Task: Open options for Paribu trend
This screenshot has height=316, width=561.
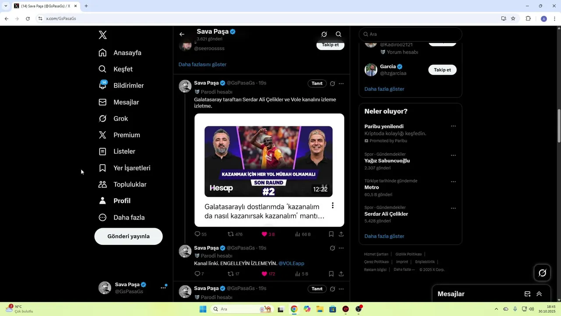Action: point(453,126)
